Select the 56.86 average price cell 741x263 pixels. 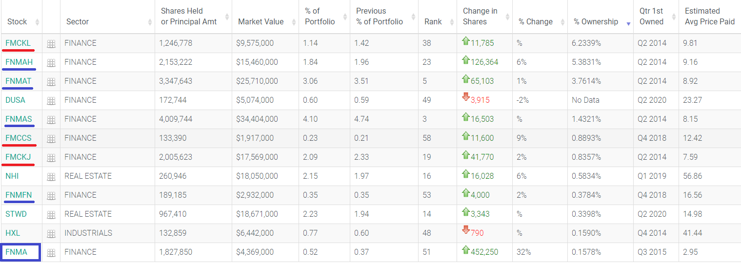[710, 176]
